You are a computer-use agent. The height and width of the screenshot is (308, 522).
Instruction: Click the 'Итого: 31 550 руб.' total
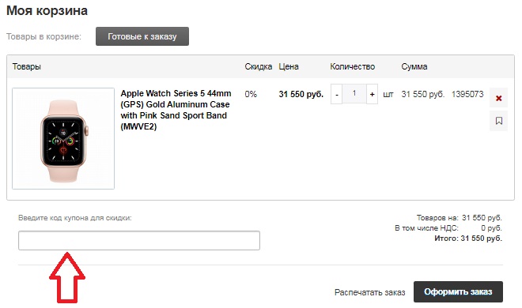coord(468,239)
